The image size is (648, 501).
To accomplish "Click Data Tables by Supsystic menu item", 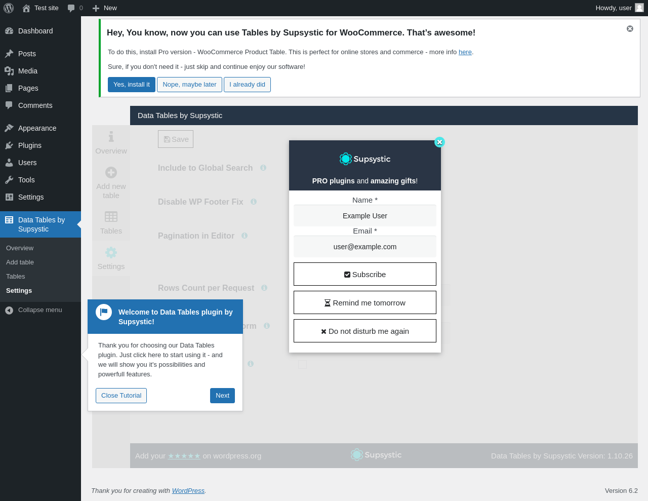I will tap(40, 224).
